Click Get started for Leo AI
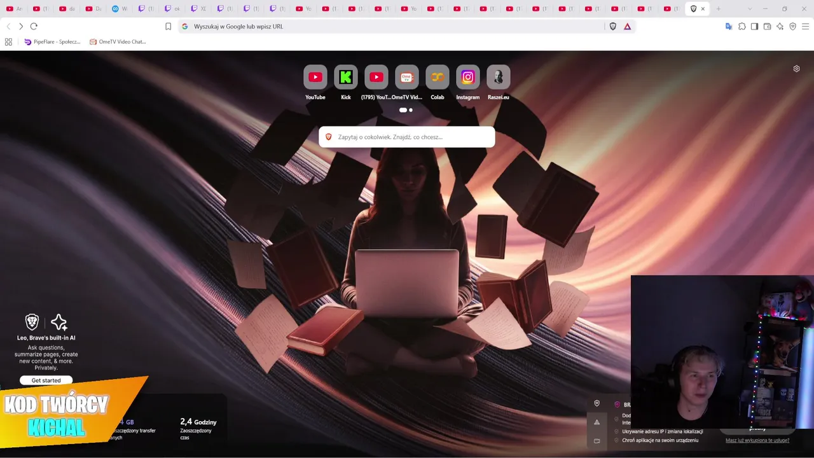The height and width of the screenshot is (458, 814). pyautogui.click(x=46, y=380)
